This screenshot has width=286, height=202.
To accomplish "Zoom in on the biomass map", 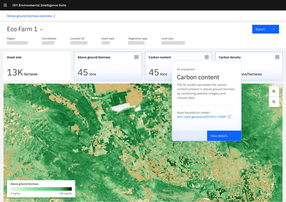I will pos(274,91).
